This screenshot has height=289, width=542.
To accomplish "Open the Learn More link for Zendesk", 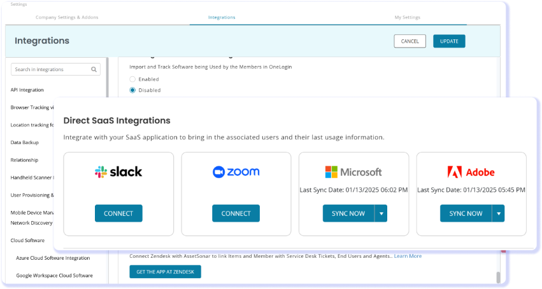I will [x=408, y=256].
